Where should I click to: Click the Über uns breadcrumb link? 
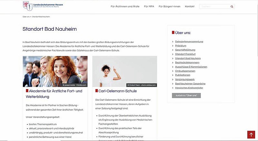click(x=26, y=17)
